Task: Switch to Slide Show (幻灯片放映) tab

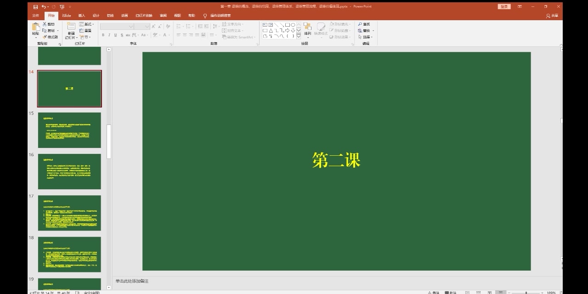Action: tap(144, 16)
